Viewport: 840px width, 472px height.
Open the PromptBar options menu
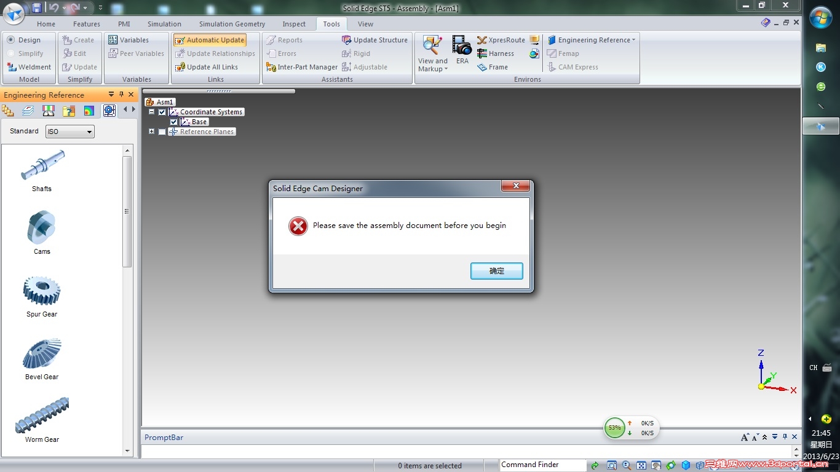click(775, 438)
